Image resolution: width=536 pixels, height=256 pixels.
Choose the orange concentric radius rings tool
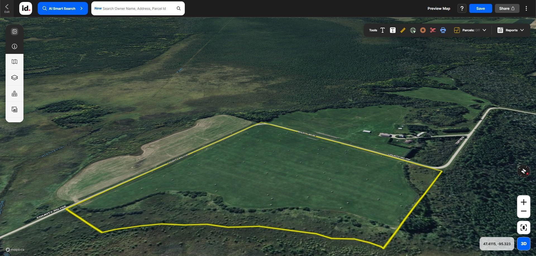point(423,30)
